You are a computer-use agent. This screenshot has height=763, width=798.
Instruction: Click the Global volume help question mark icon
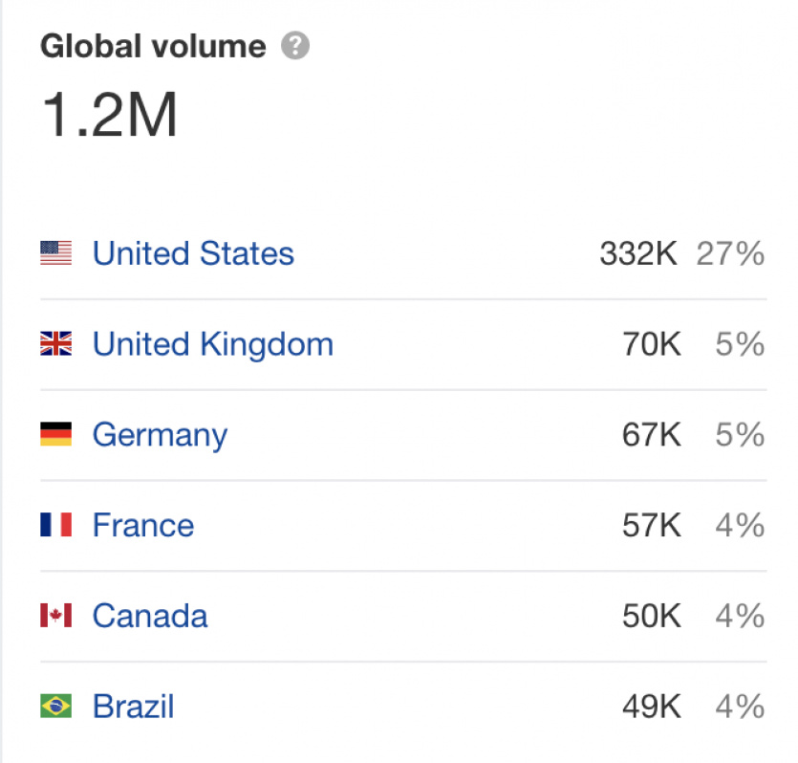coord(295,46)
